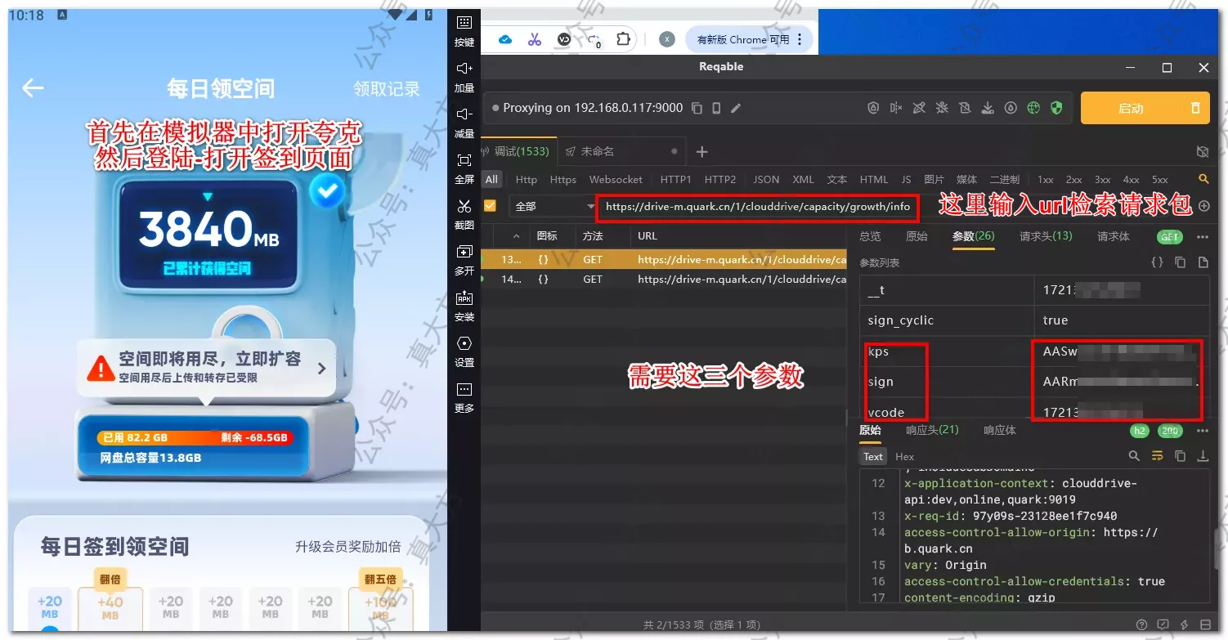Viewport: 1228px width, 640px height.
Task: Search within the response raw text
Action: (x=1134, y=456)
